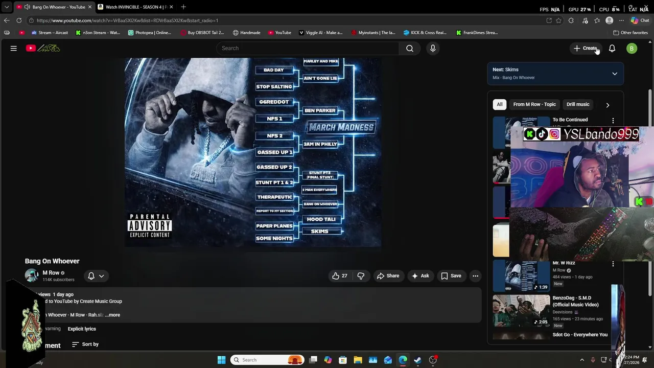Open the Other favorites folder
Screen dimensions: 654x368
point(630,33)
